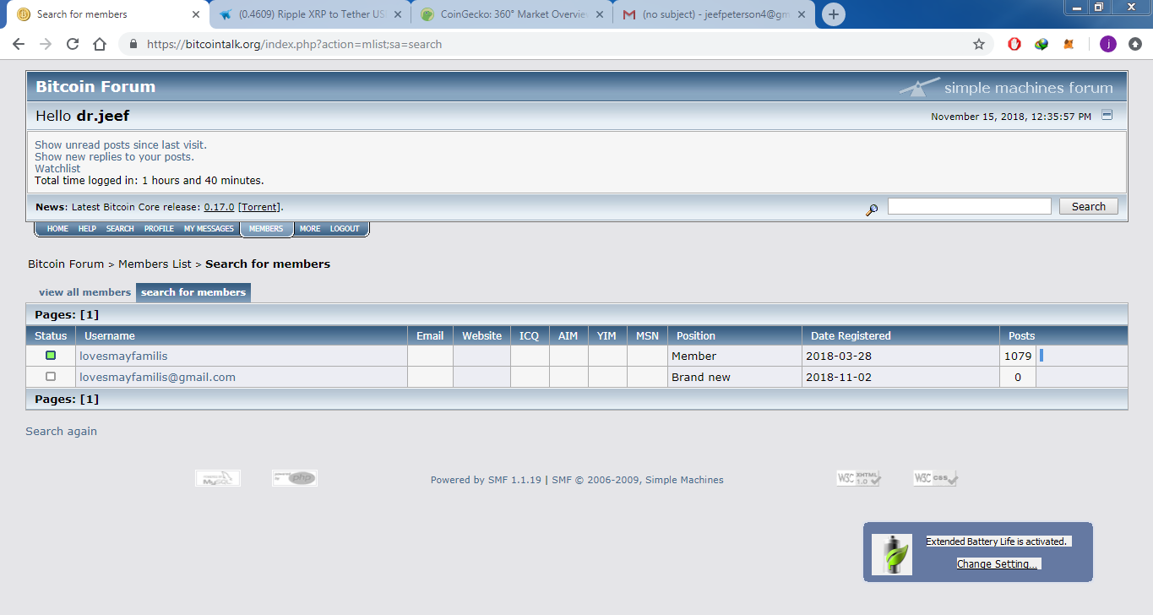Screen dimensions: 1153x615
Task: Click the Search button
Action: (1088, 206)
